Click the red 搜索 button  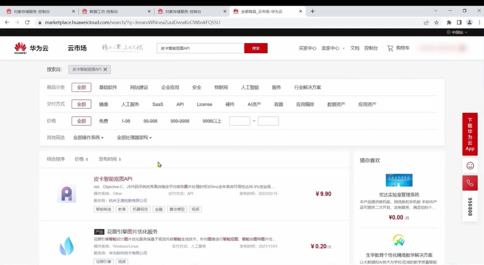click(x=256, y=48)
